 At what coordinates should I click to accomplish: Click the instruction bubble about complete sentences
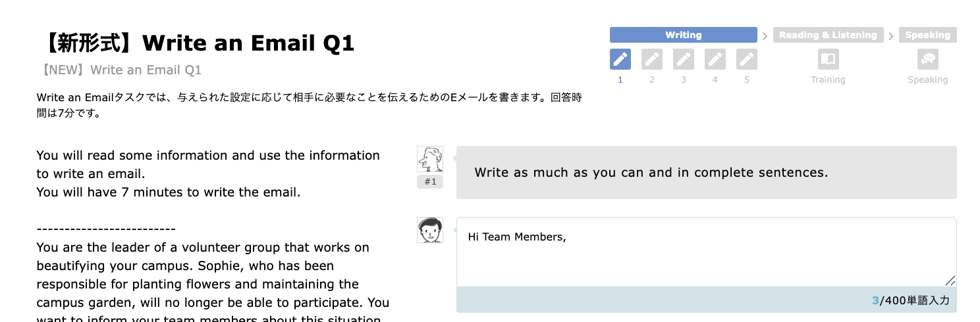pos(706,173)
